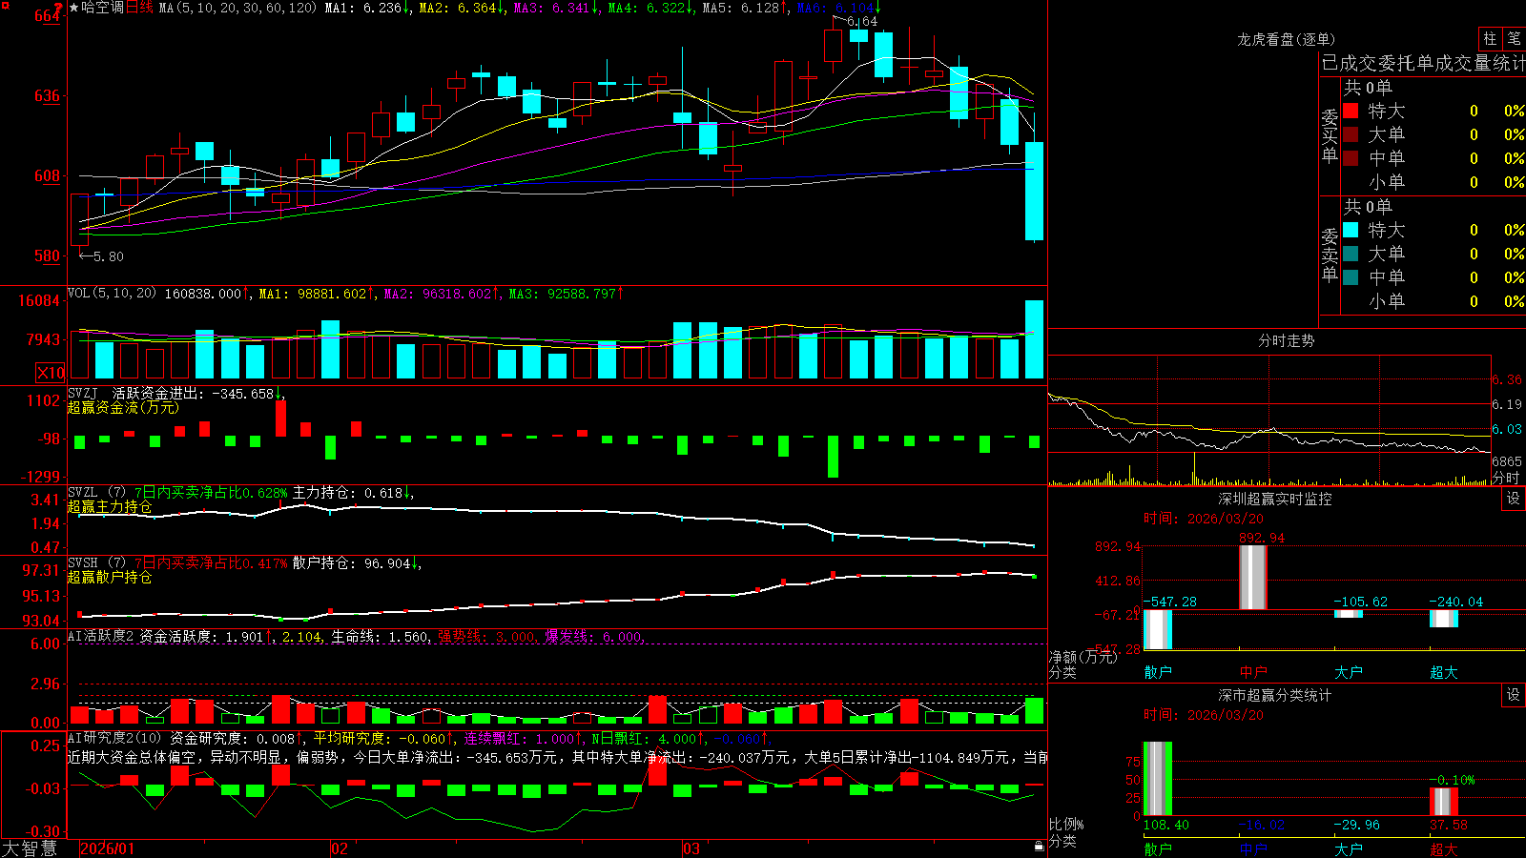
Task: Open 设 settings for 深圳超赢实时监控 panel
Action: [x=1514, y=499]
